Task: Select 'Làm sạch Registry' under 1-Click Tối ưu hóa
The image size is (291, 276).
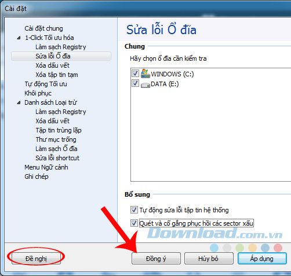Action: (61, 47)
